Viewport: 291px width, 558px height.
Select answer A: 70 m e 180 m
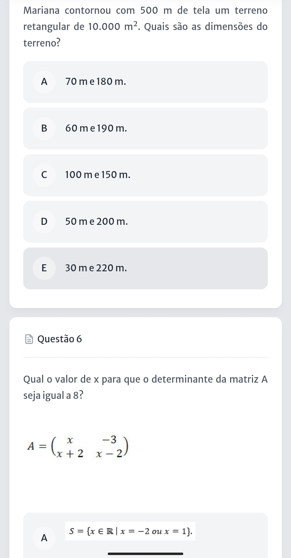[x=145, y=82]
